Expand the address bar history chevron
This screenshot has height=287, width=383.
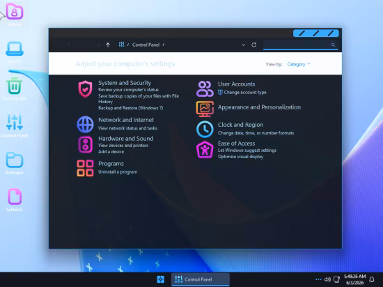click(x=243, y=45)
